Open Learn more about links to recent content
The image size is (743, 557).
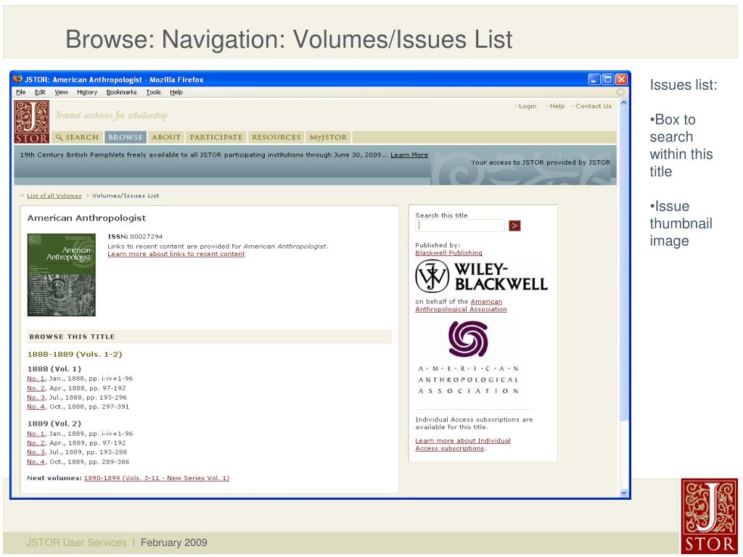176,254
